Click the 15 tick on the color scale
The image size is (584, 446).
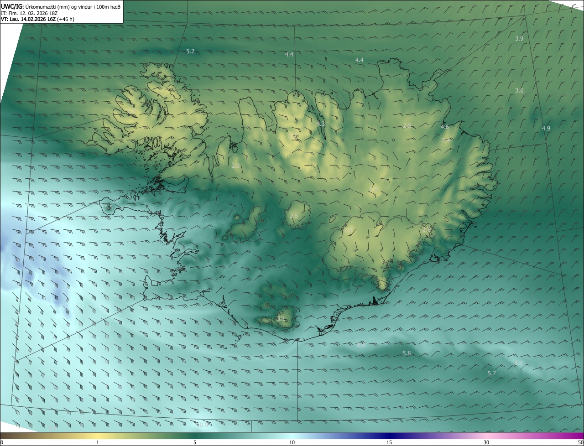(389, 443)
